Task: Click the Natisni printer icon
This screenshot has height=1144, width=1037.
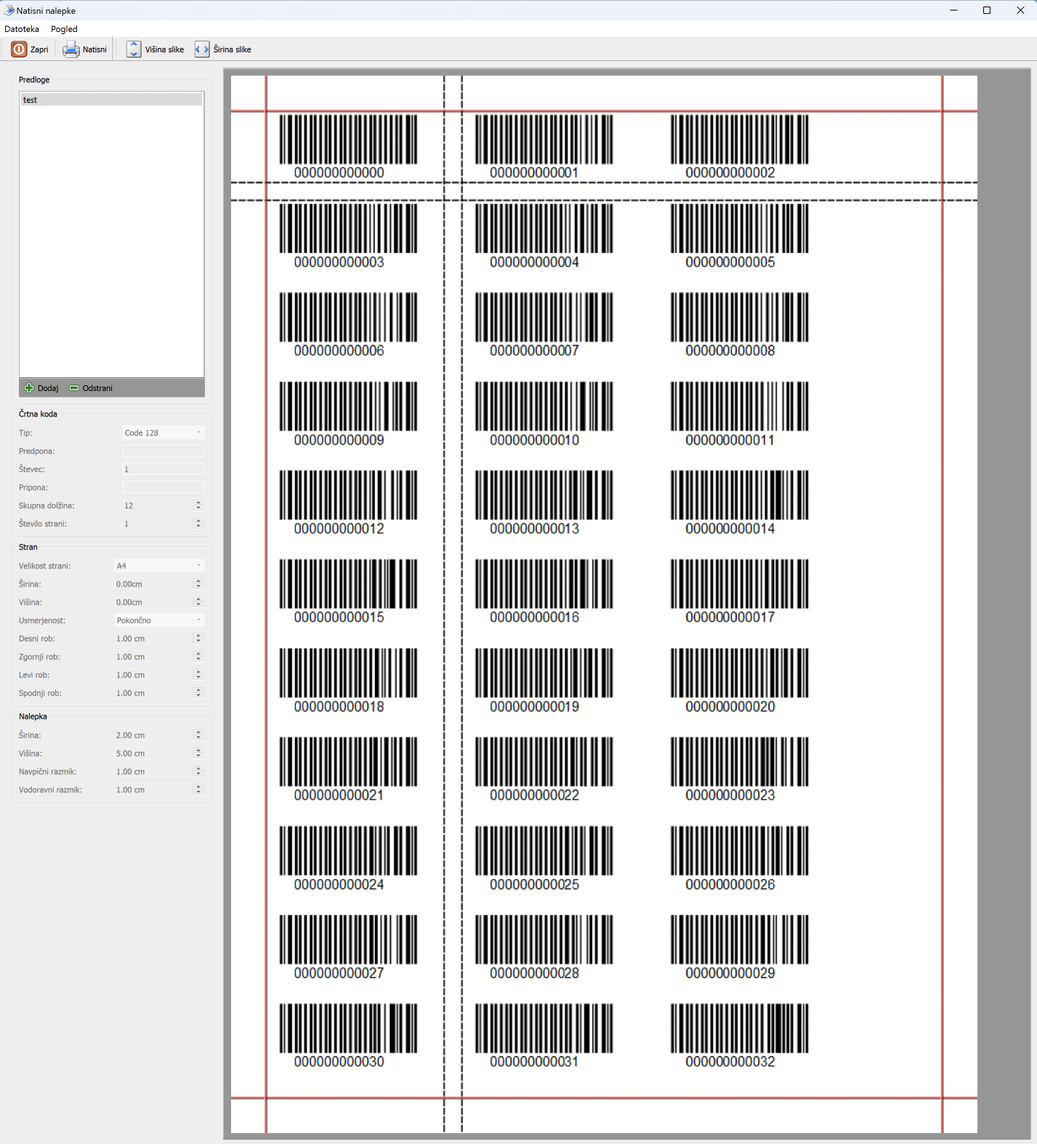Action: click(70, 49)
